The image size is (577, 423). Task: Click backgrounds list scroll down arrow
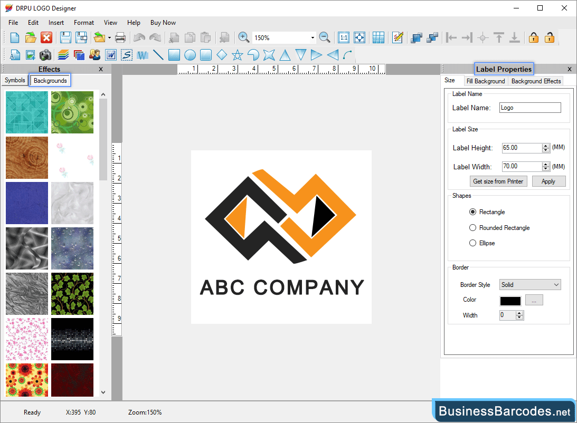click(103, 392)
